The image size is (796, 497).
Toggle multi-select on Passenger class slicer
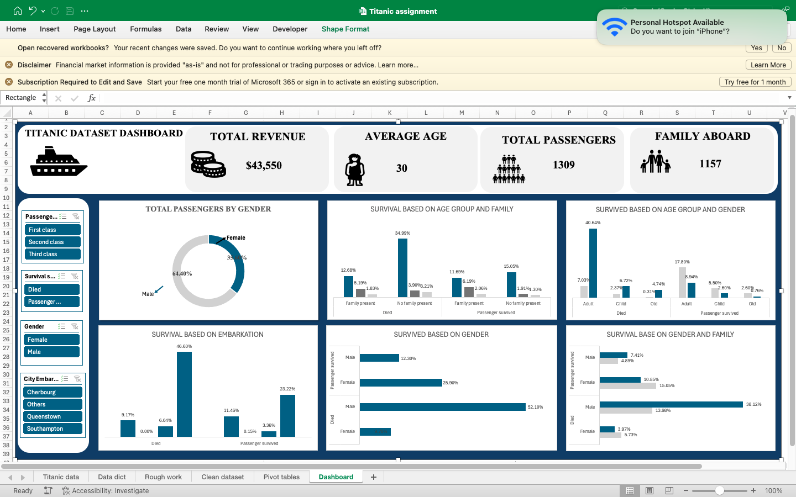click(63, 216)
